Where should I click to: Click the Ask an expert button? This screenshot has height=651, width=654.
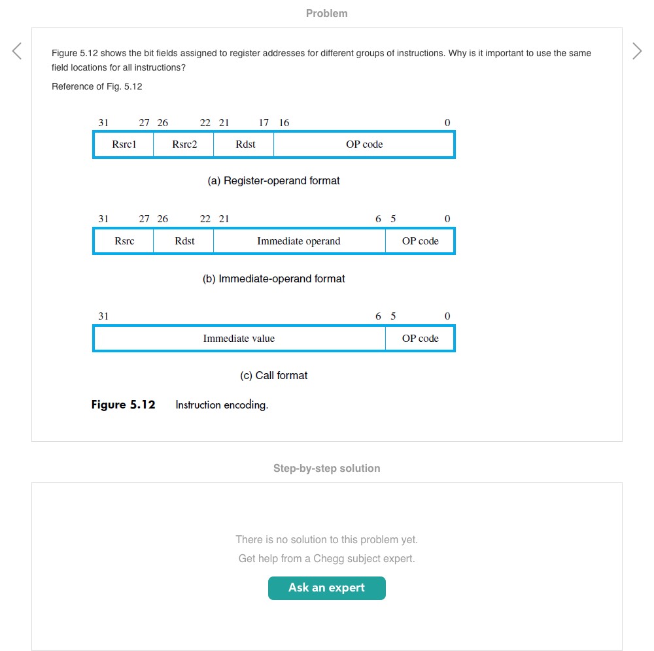click(326, 588)
